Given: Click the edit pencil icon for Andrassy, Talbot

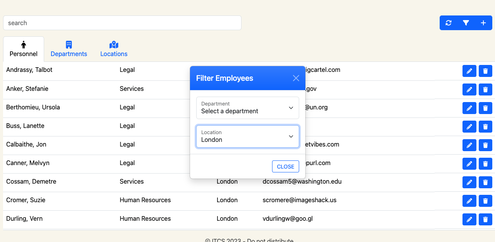Looking at the screenshot, I should coord(469,71).
